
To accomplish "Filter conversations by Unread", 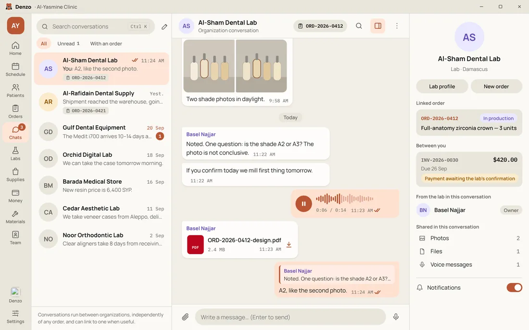I will (68, 44).
